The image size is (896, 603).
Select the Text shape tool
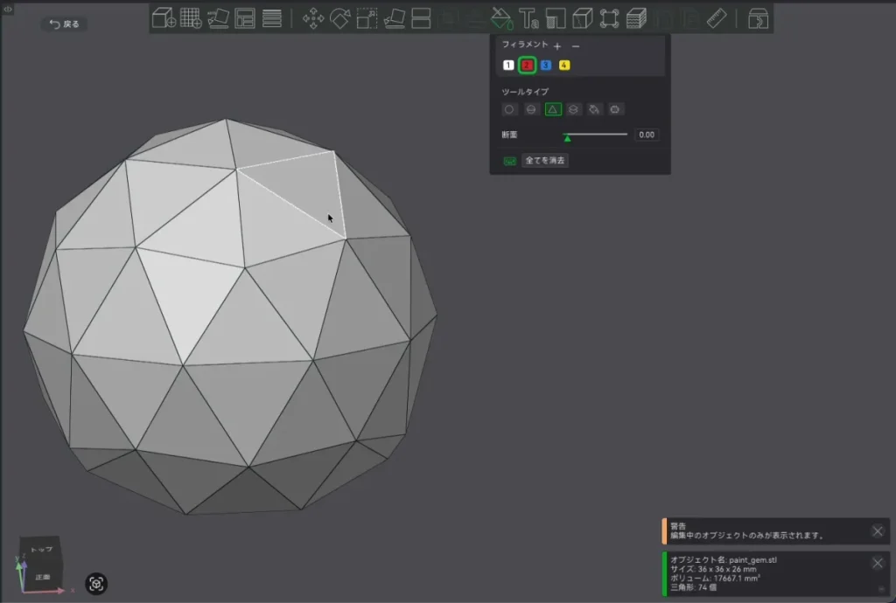tap(528, 18)
